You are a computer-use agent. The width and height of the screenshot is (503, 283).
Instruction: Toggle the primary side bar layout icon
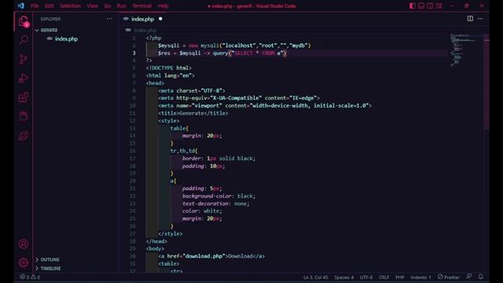click(x=413, y=6)
